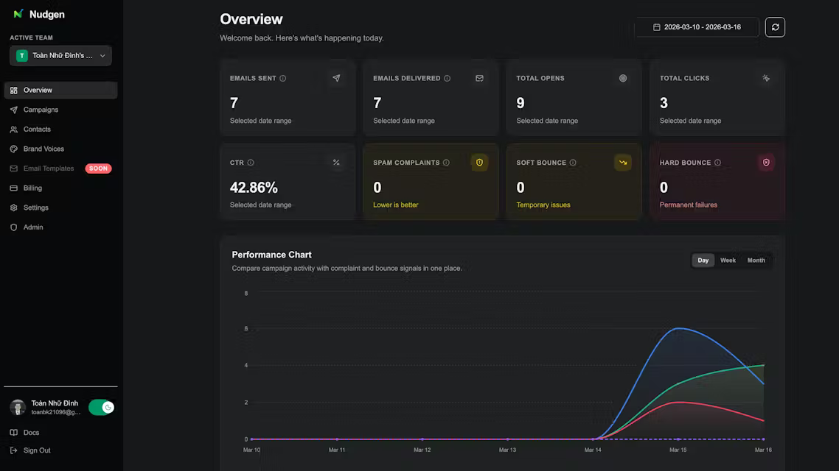This screenshot has width=839, height=471.
Task: Click the user avatar thumbnail in the sidebar
Action: pos(17,406)
